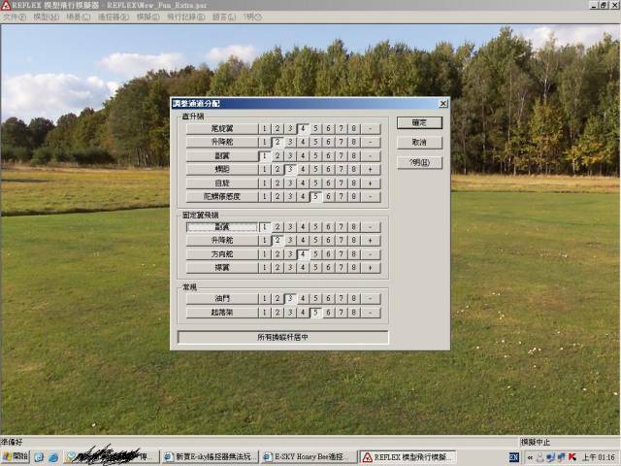Choose channel 2 for helicopter 副翼 row
The height and width of the screenshot is (466, 621).
coord(278,155)
